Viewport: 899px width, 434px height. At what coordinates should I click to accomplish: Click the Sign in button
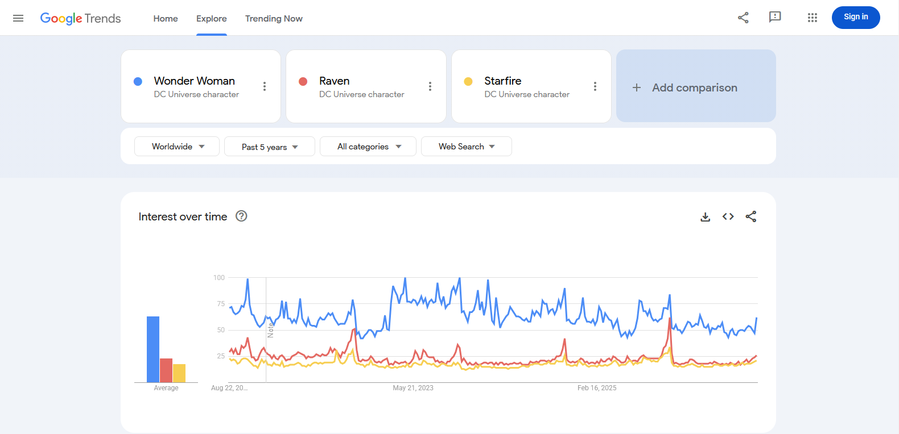pos(856,18)
